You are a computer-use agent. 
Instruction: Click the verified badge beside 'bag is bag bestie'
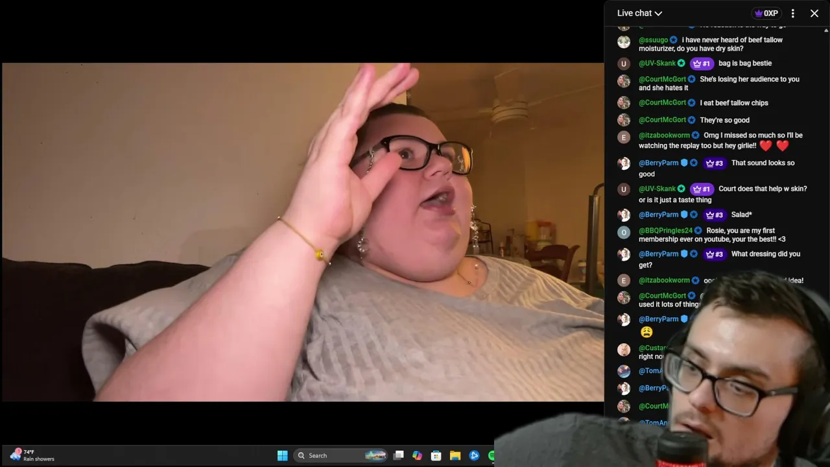point(681,64)
